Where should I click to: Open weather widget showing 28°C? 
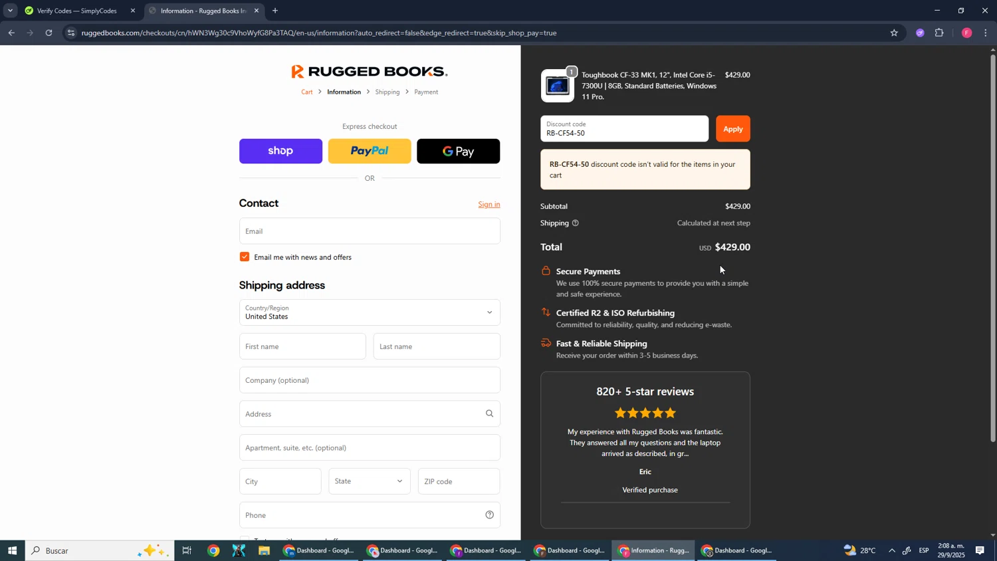pyautogui.click(x=861, y=550)
